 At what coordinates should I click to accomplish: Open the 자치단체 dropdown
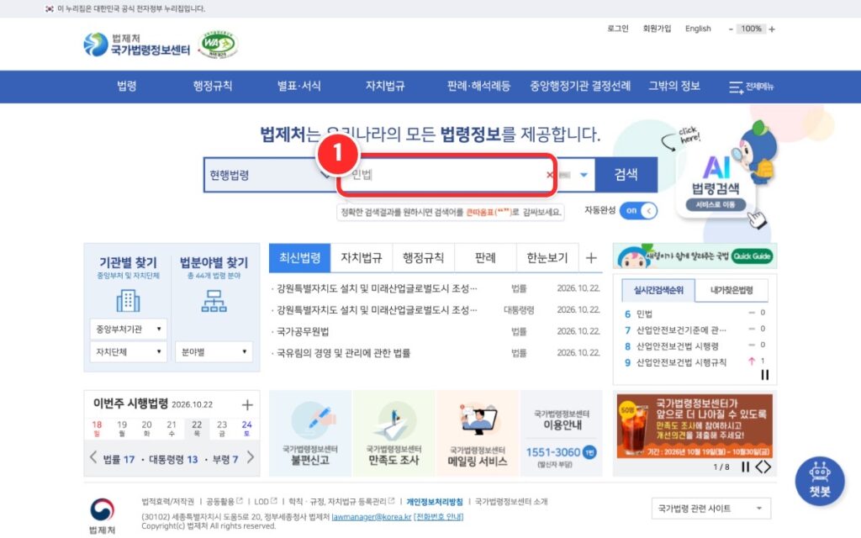coord(129,351)
